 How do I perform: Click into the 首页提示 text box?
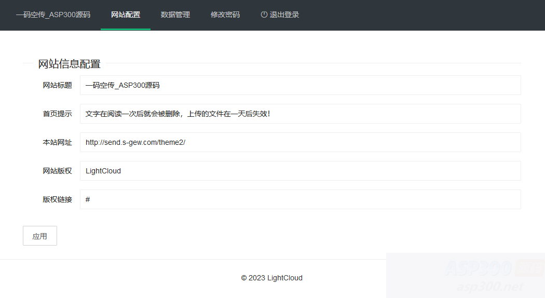pos(300,114)
